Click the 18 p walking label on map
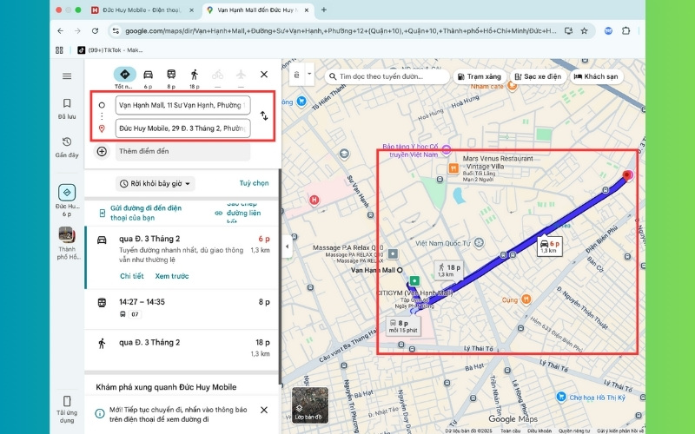The width and height of the screenshot is (695, 434). 448,270
